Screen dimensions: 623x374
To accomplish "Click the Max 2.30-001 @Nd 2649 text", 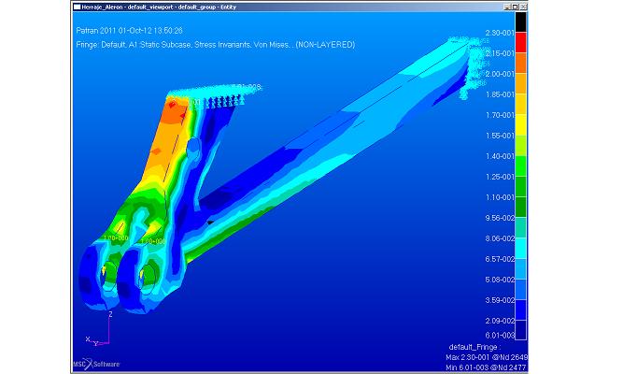I will [x=486, y=356].
